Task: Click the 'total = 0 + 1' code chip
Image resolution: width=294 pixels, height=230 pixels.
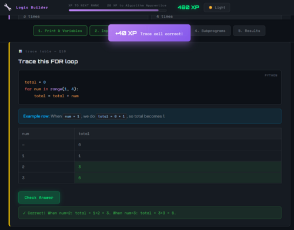Action: pos(111,116)
